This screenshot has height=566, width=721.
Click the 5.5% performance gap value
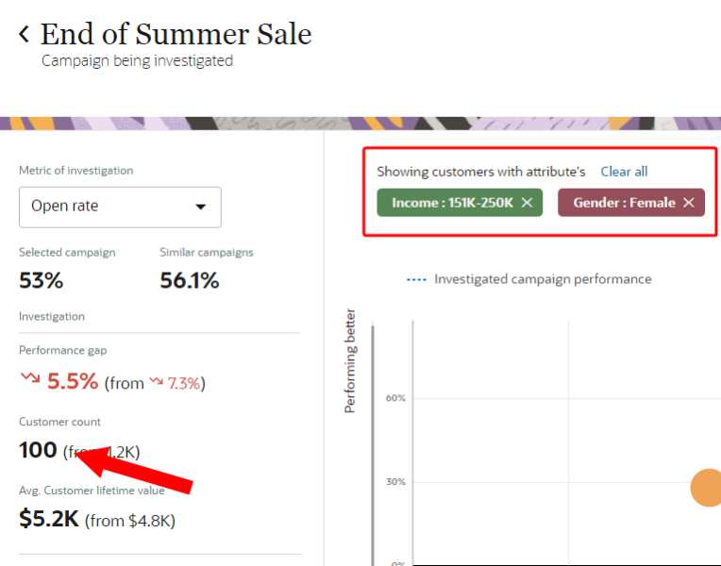pyautogui.click(x=72, y=381)
